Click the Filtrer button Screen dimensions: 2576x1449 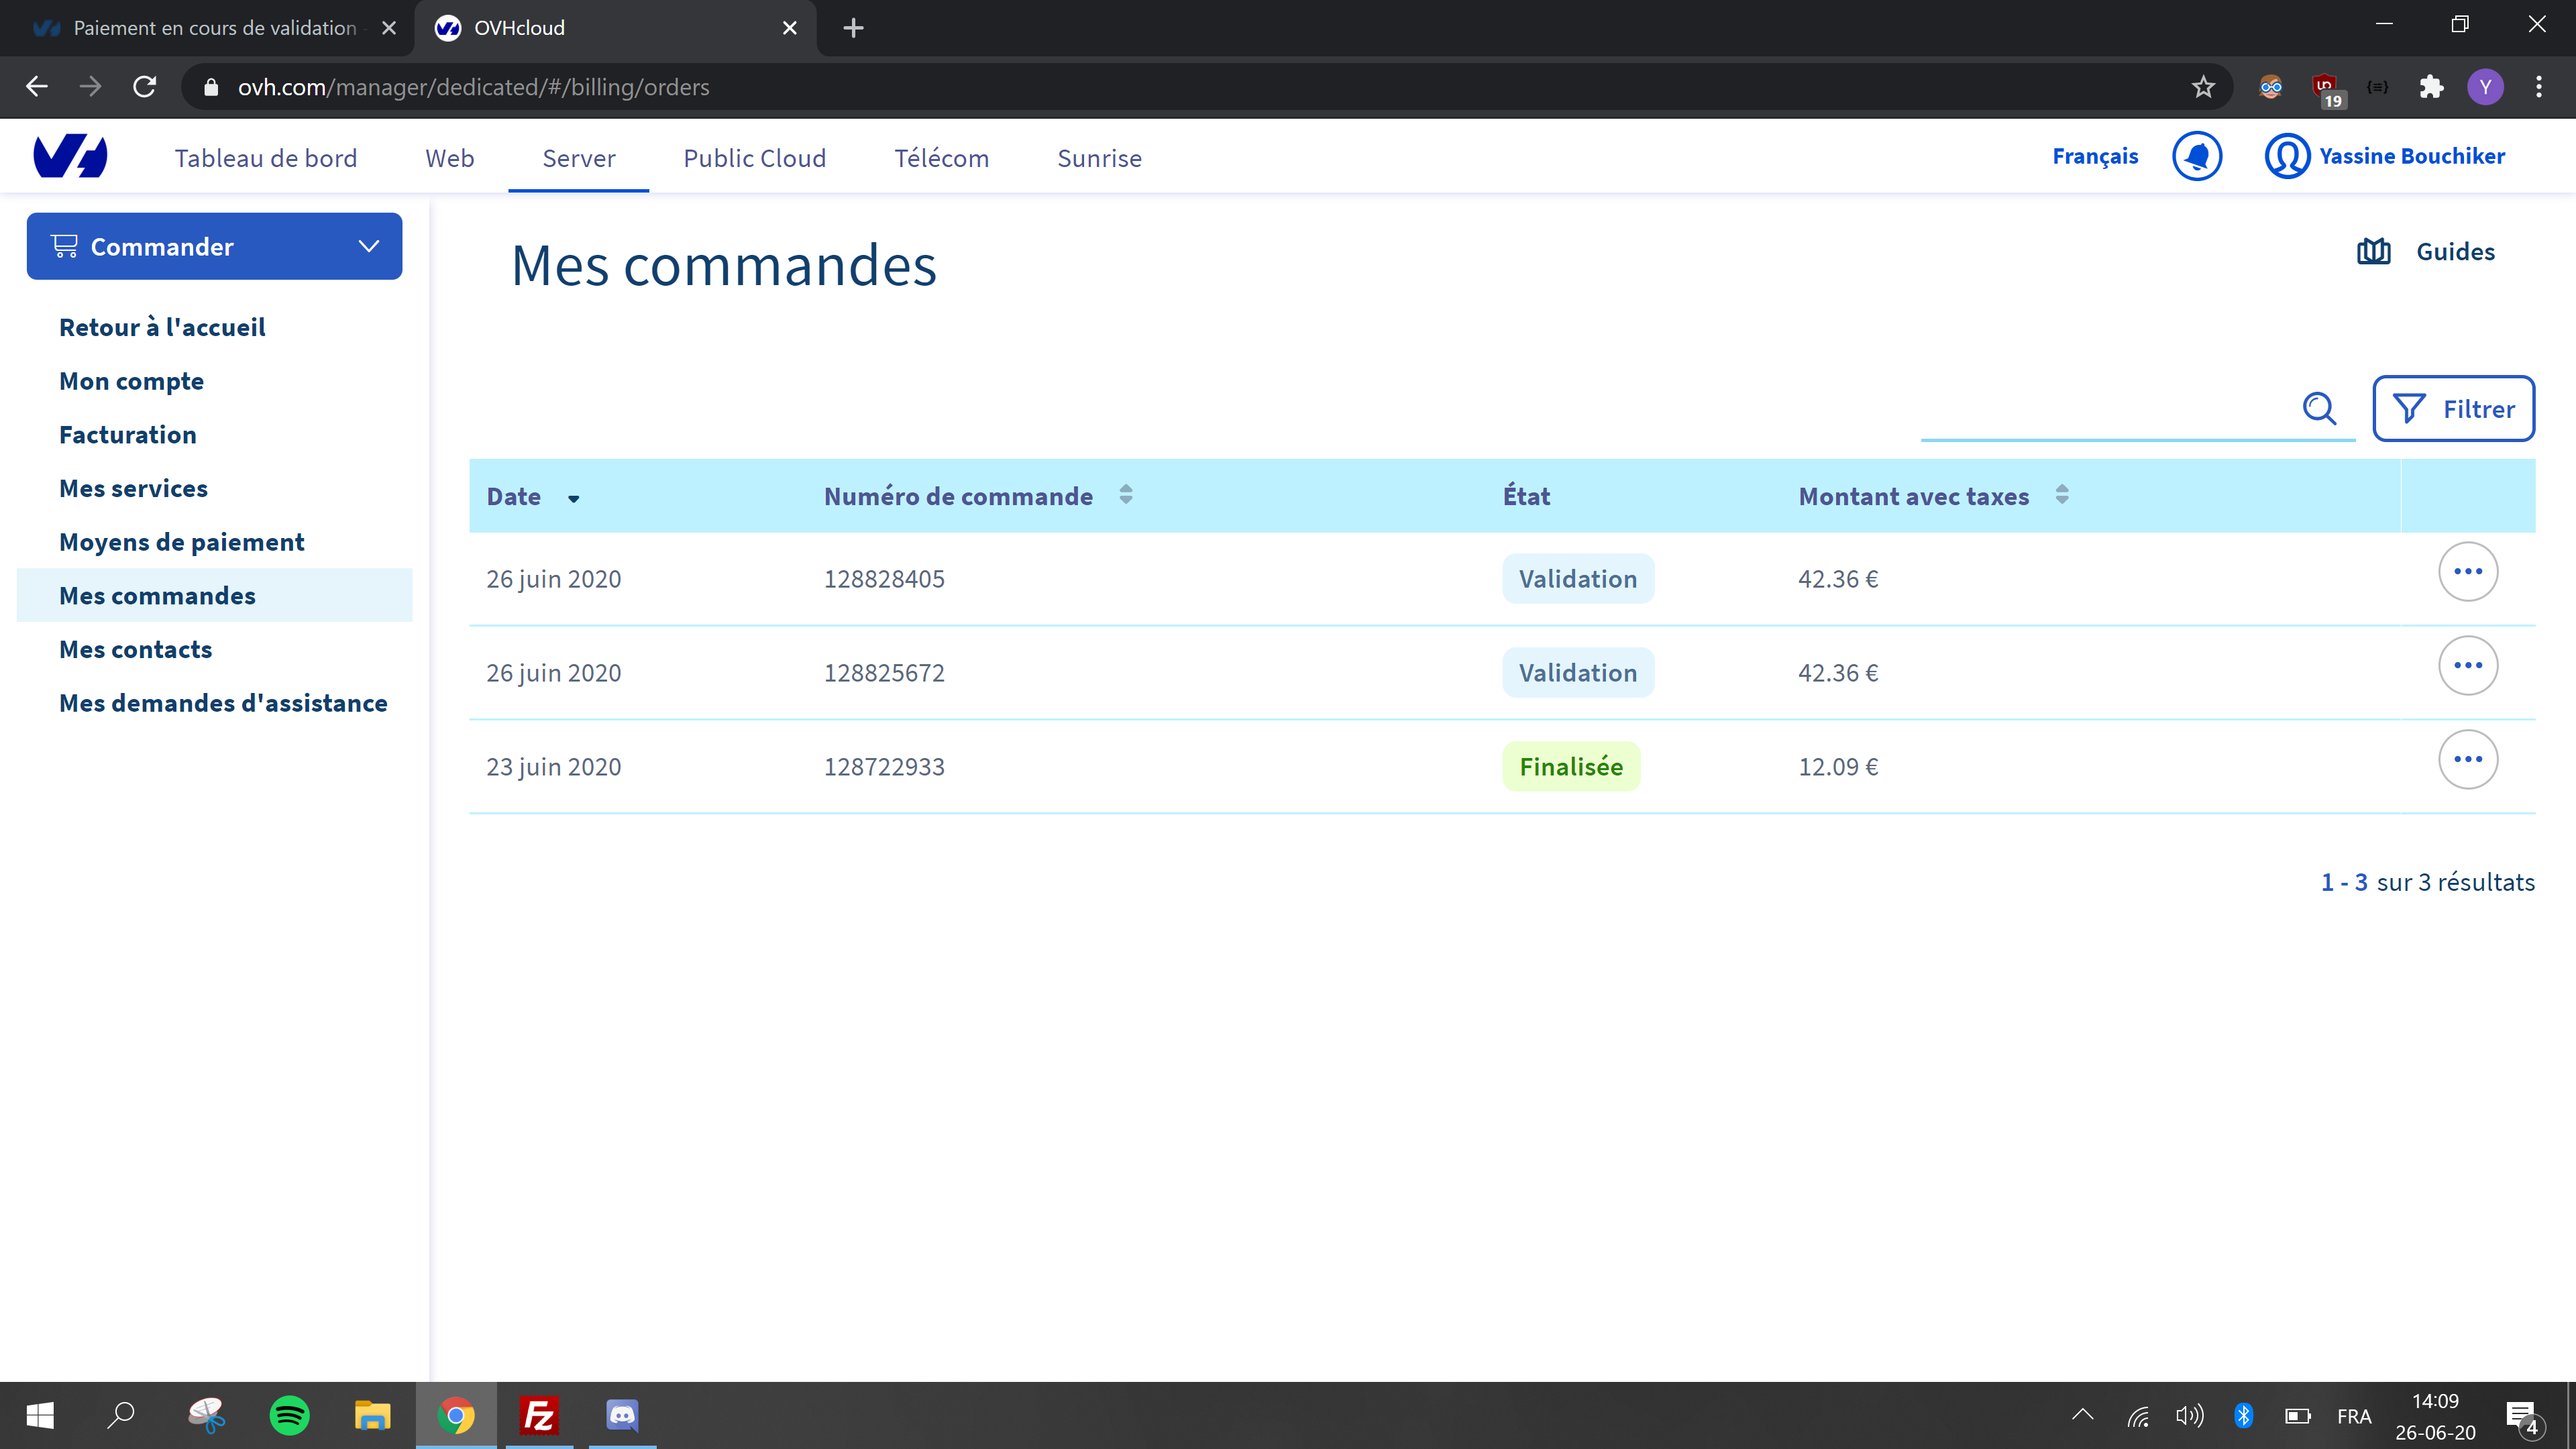pos(2453,408)
